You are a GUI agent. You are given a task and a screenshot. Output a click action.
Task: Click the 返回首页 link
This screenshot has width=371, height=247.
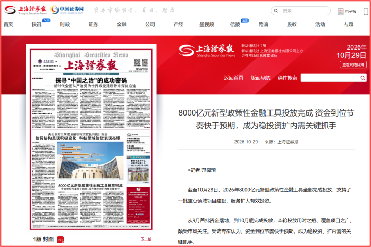[233, 78]
